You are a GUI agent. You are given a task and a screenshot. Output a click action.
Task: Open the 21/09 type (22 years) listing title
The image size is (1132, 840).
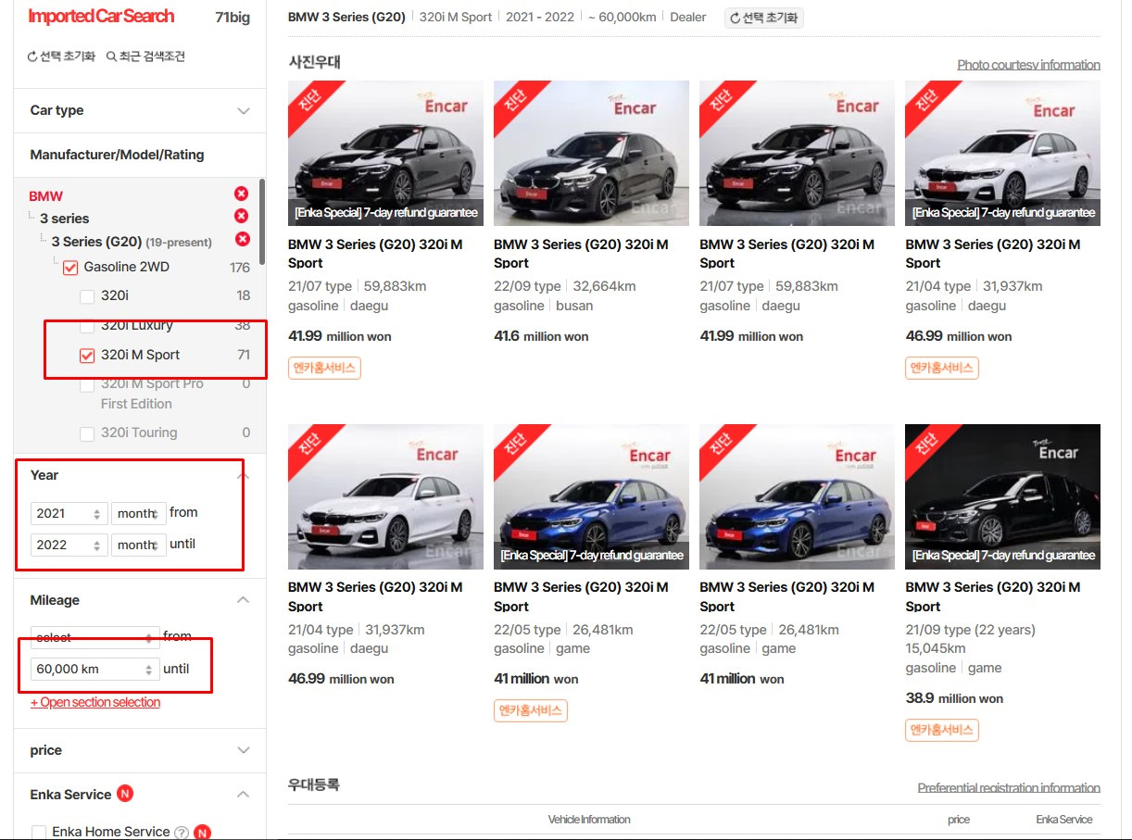[x=992, y=596]
